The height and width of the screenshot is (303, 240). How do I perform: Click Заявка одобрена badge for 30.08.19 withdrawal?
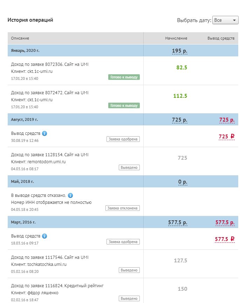123,139
